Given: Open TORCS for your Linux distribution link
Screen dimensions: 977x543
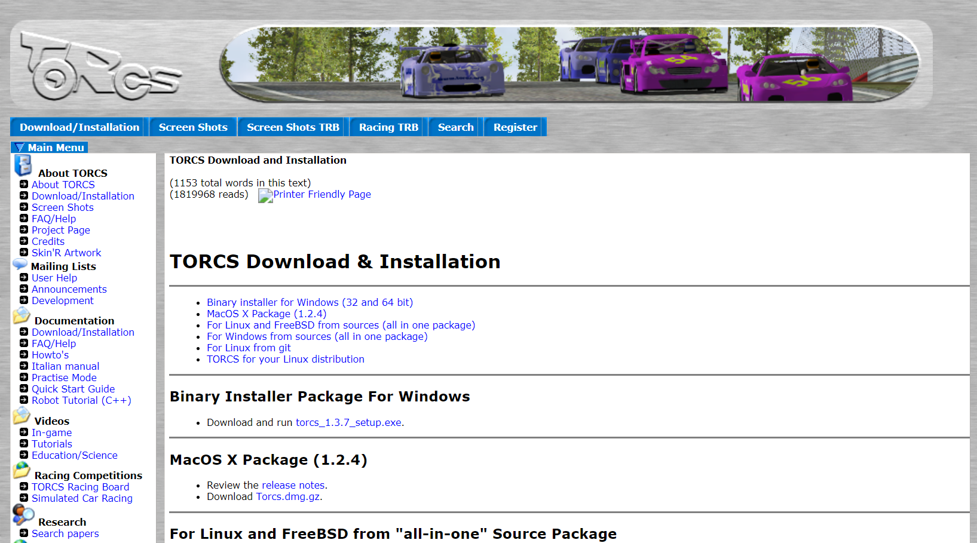Looking at the screenshot, I should click(286, 359).
